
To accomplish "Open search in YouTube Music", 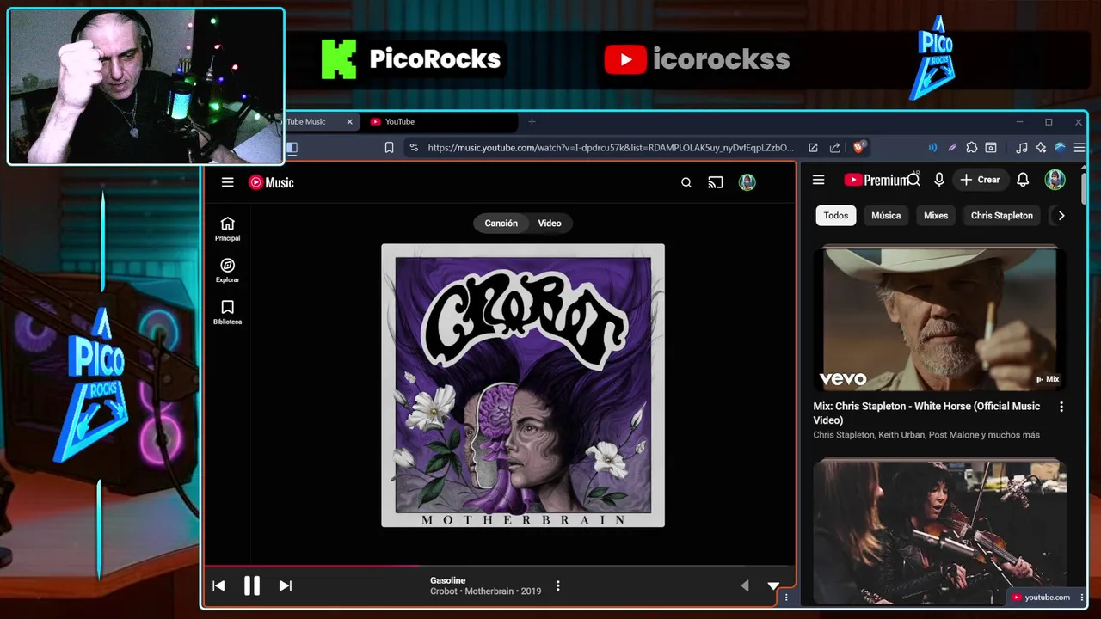I will [686, 182].
